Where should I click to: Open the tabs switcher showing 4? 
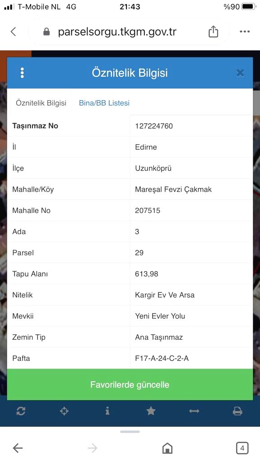242,448
